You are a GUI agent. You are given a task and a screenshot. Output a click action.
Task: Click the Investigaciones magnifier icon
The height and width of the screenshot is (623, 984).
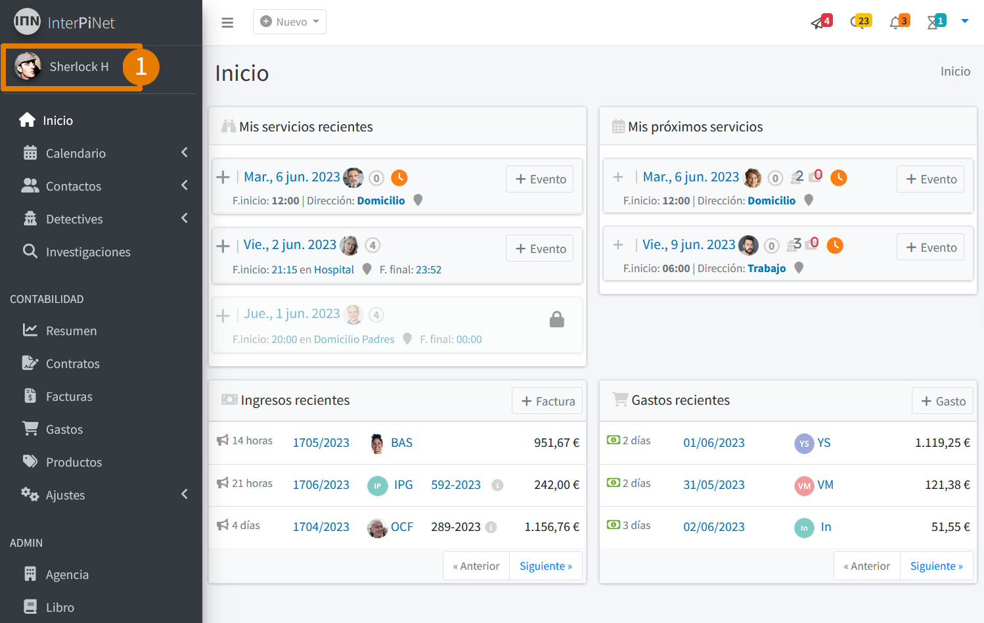pos(30,251)
